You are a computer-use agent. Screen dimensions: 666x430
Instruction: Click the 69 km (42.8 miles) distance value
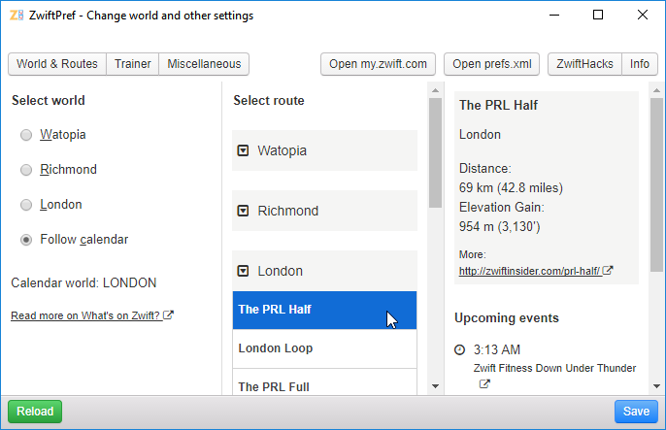(x=511, y=188)
